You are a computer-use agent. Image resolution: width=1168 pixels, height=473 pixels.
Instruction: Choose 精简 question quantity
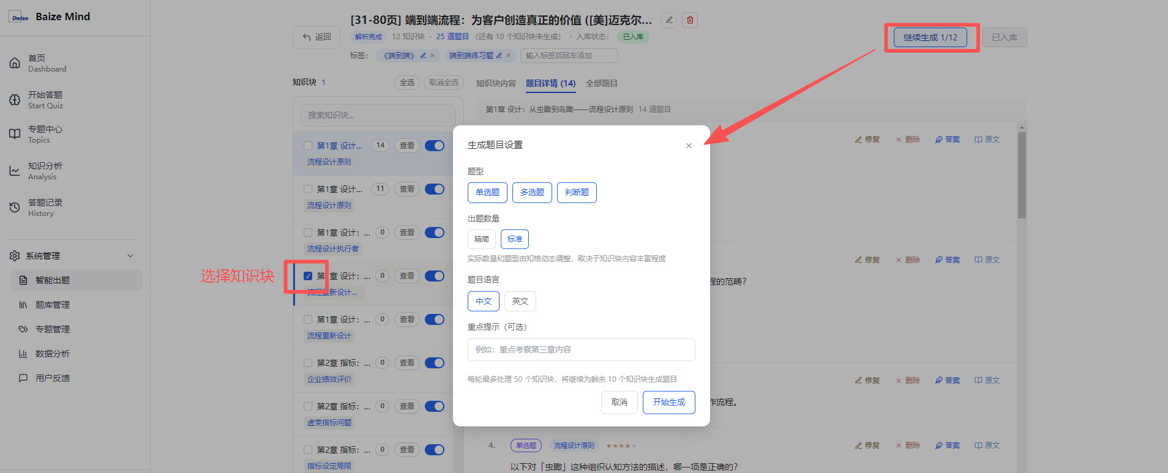482,239
